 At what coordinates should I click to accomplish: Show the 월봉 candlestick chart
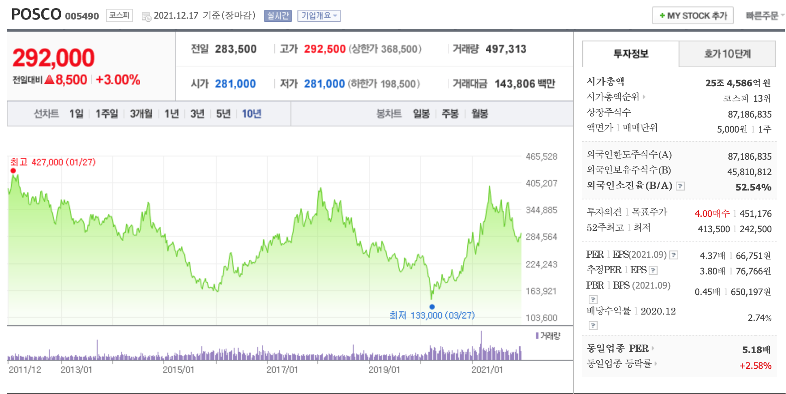click(x=480, y=114)
